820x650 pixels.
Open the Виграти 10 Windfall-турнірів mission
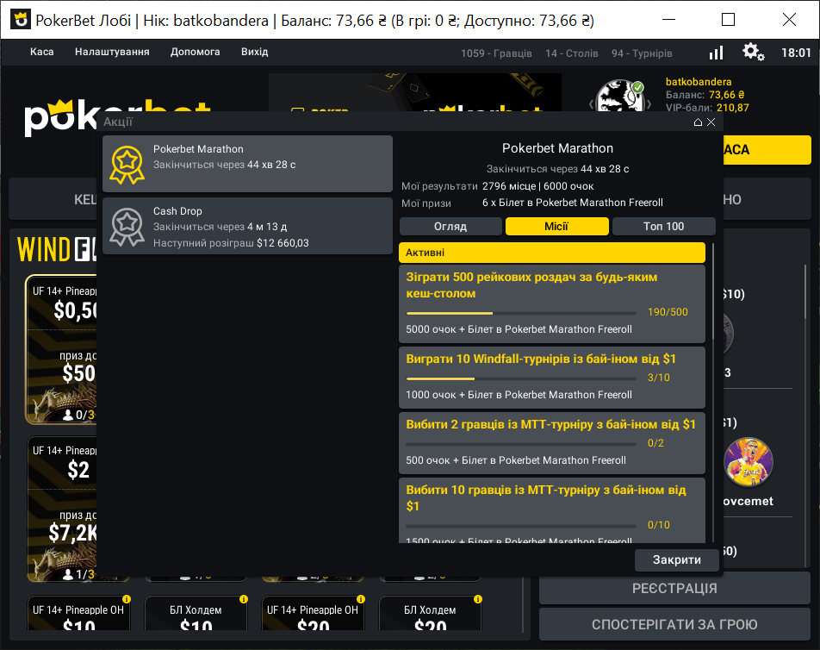click(x=552, y=378)
